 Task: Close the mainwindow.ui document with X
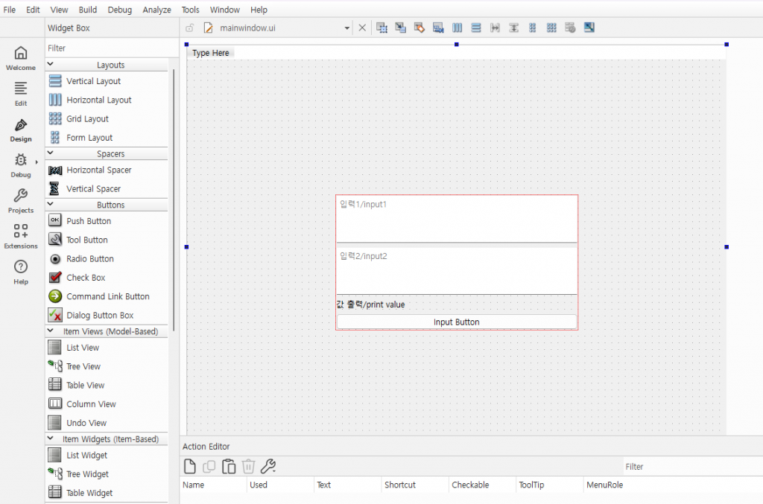362,28
